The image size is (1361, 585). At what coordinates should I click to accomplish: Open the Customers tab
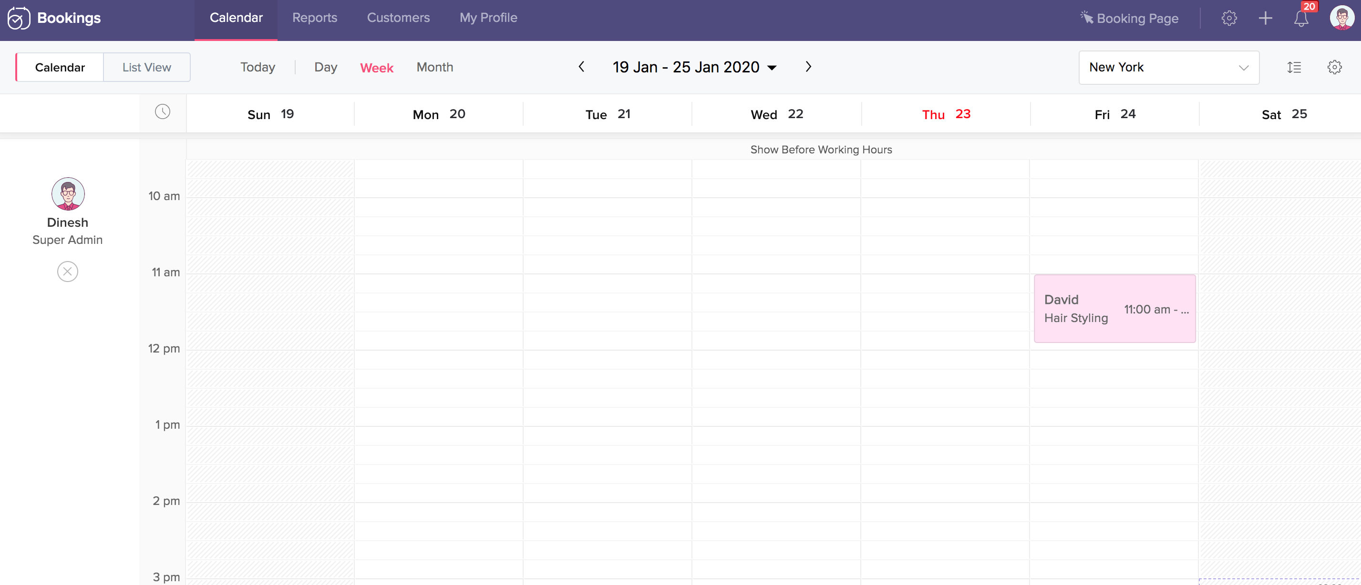point(398,18)
